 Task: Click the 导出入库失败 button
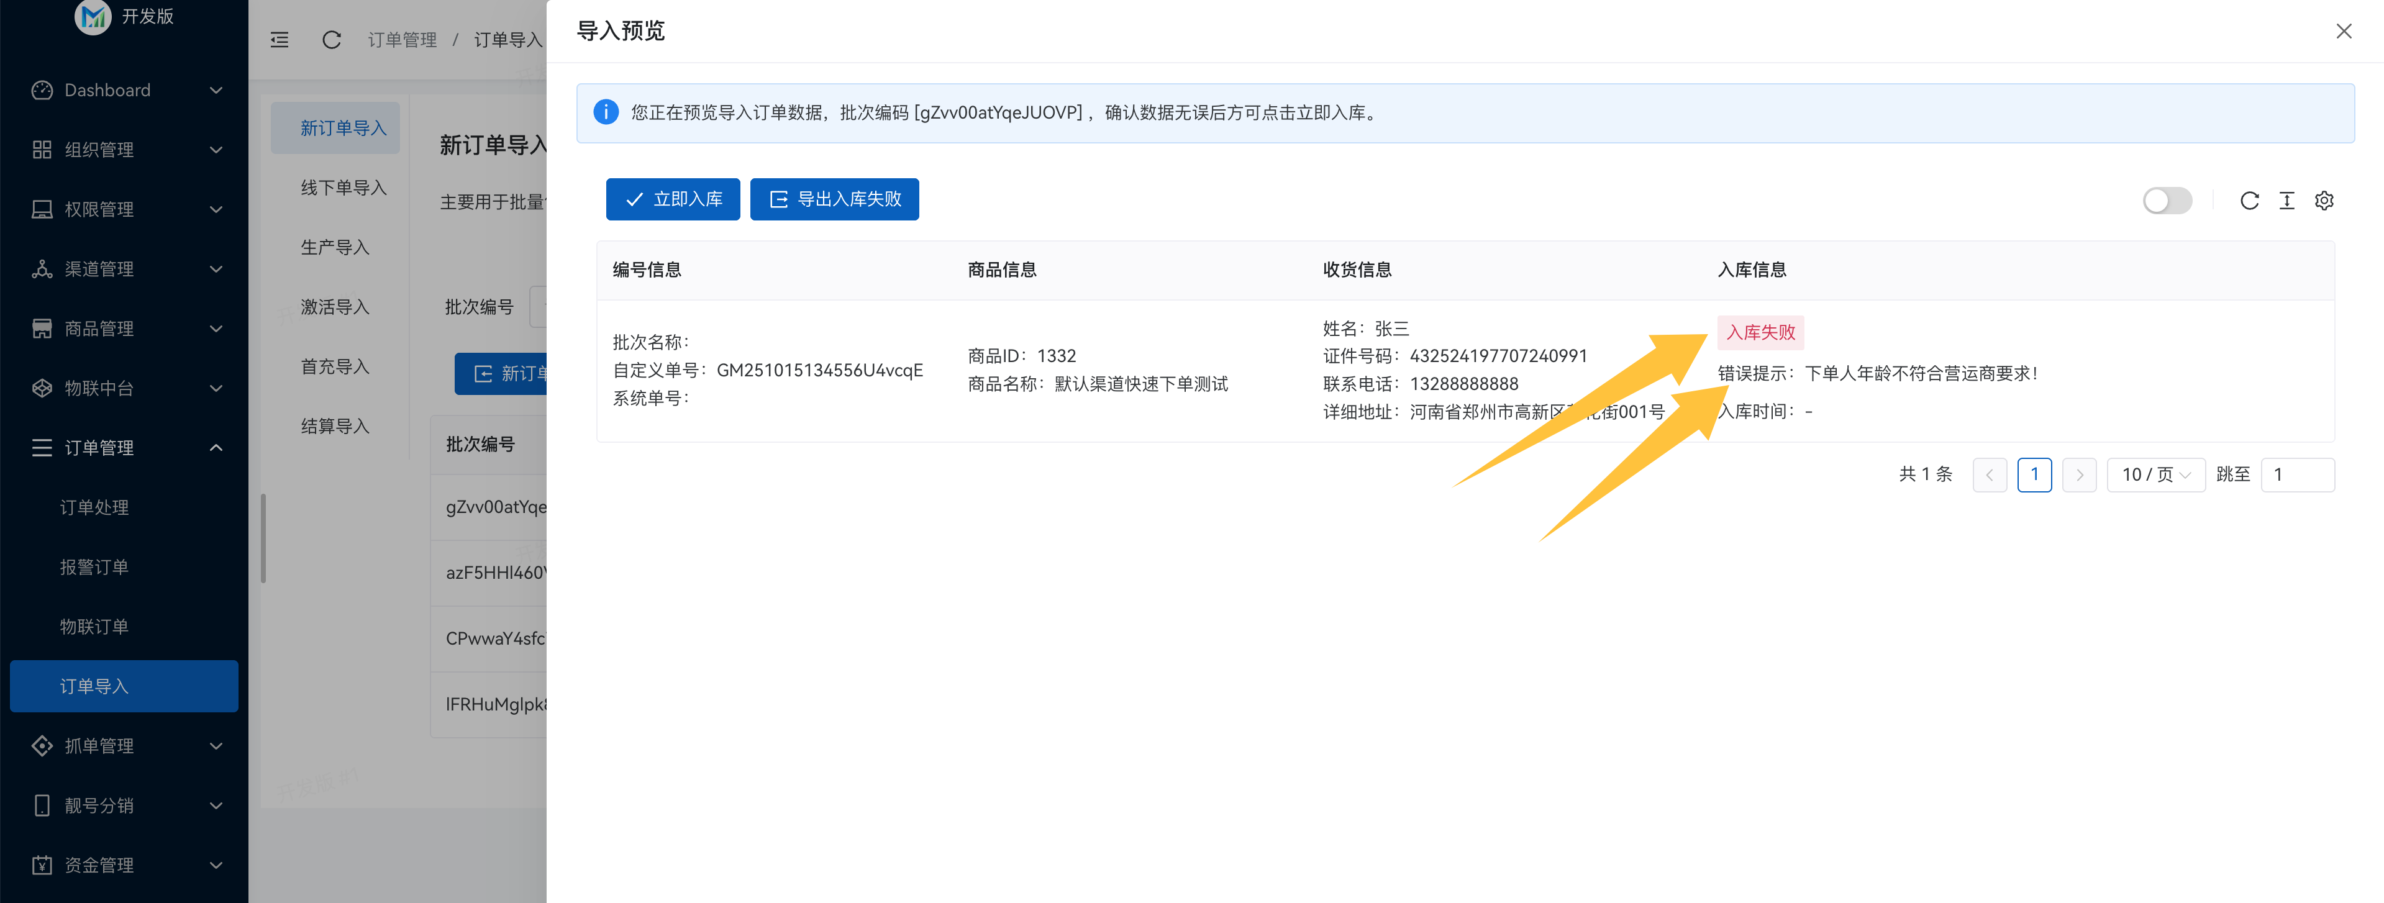834,199
